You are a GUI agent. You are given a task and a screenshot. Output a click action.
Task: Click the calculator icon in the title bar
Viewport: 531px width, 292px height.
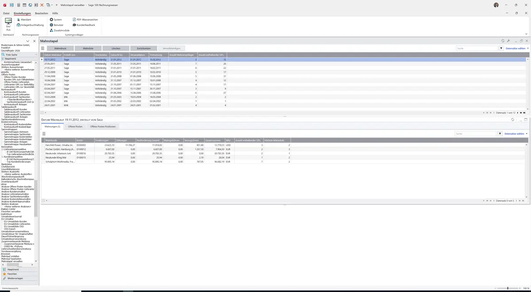coord(18,5)
